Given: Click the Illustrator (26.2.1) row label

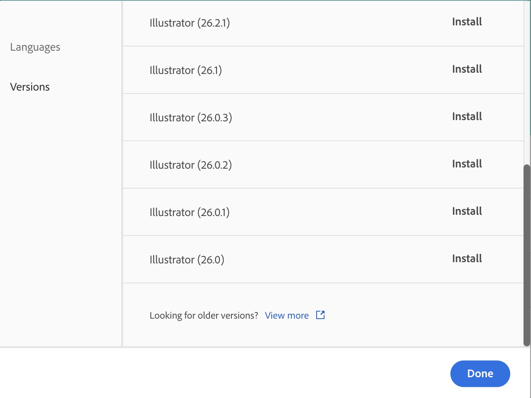Looking at the screenshot, I should coord(189,23).
